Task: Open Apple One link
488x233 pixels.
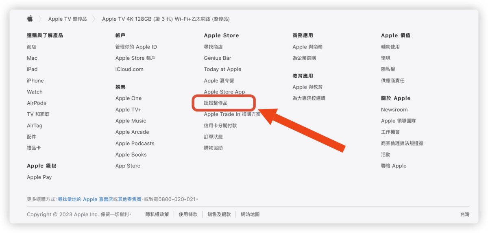Action: click(x=129, y=98)
